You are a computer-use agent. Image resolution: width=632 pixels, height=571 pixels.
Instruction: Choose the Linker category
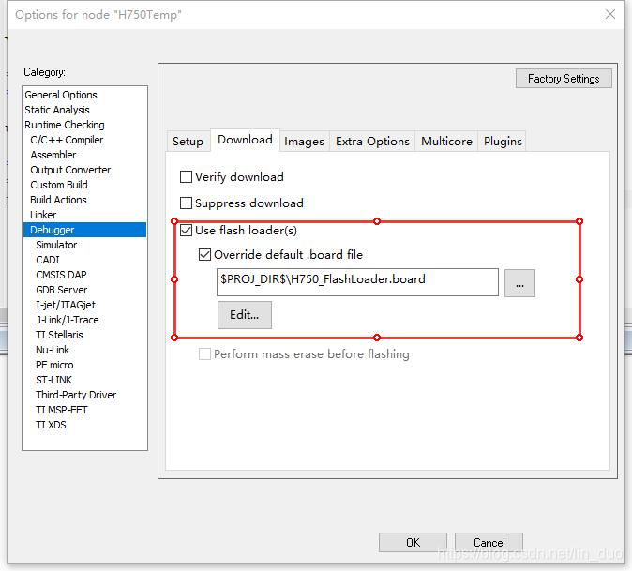point(84,215)
